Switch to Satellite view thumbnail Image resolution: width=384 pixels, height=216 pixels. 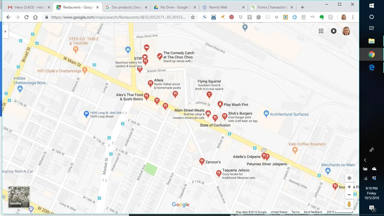coord(19,197)
